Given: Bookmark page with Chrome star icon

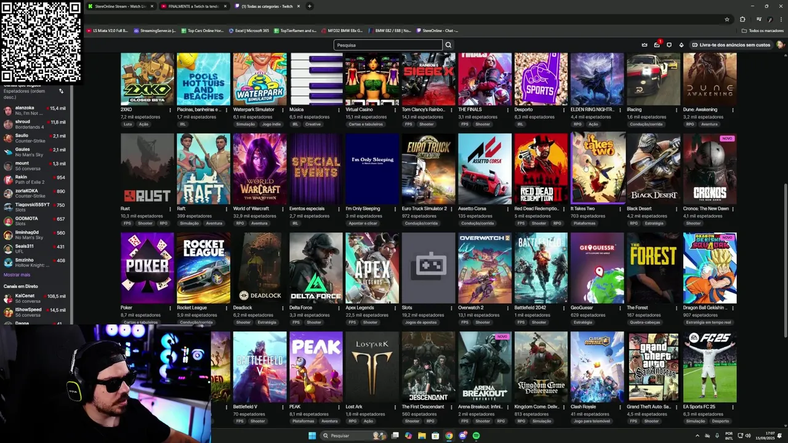Looking at the screenshot, I should 727,19.
